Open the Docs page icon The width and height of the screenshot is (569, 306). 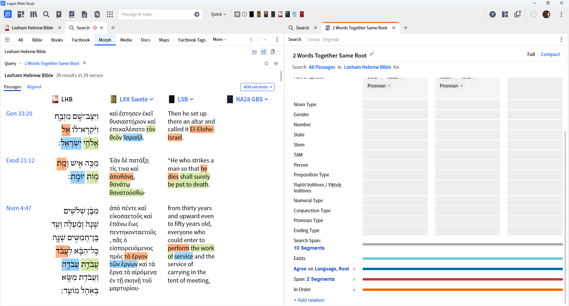84,14
